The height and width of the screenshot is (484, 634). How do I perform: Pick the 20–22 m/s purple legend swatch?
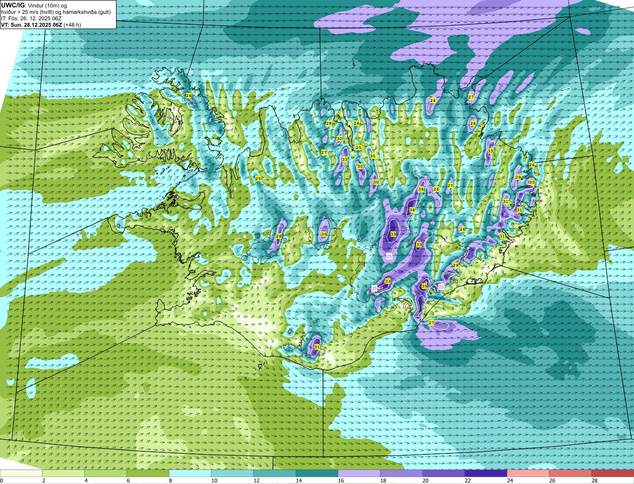coord(444,474)
